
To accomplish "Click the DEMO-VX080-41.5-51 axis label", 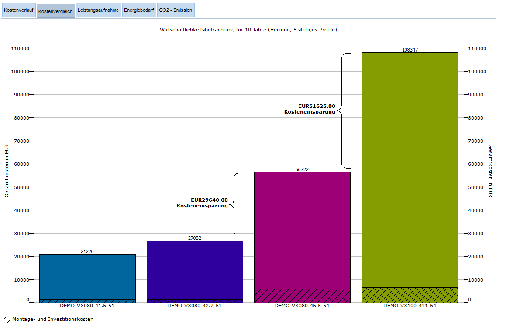I will coord(87,306).
